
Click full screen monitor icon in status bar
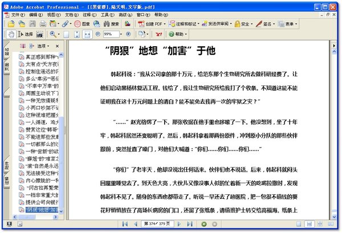(x=9, y=224)
